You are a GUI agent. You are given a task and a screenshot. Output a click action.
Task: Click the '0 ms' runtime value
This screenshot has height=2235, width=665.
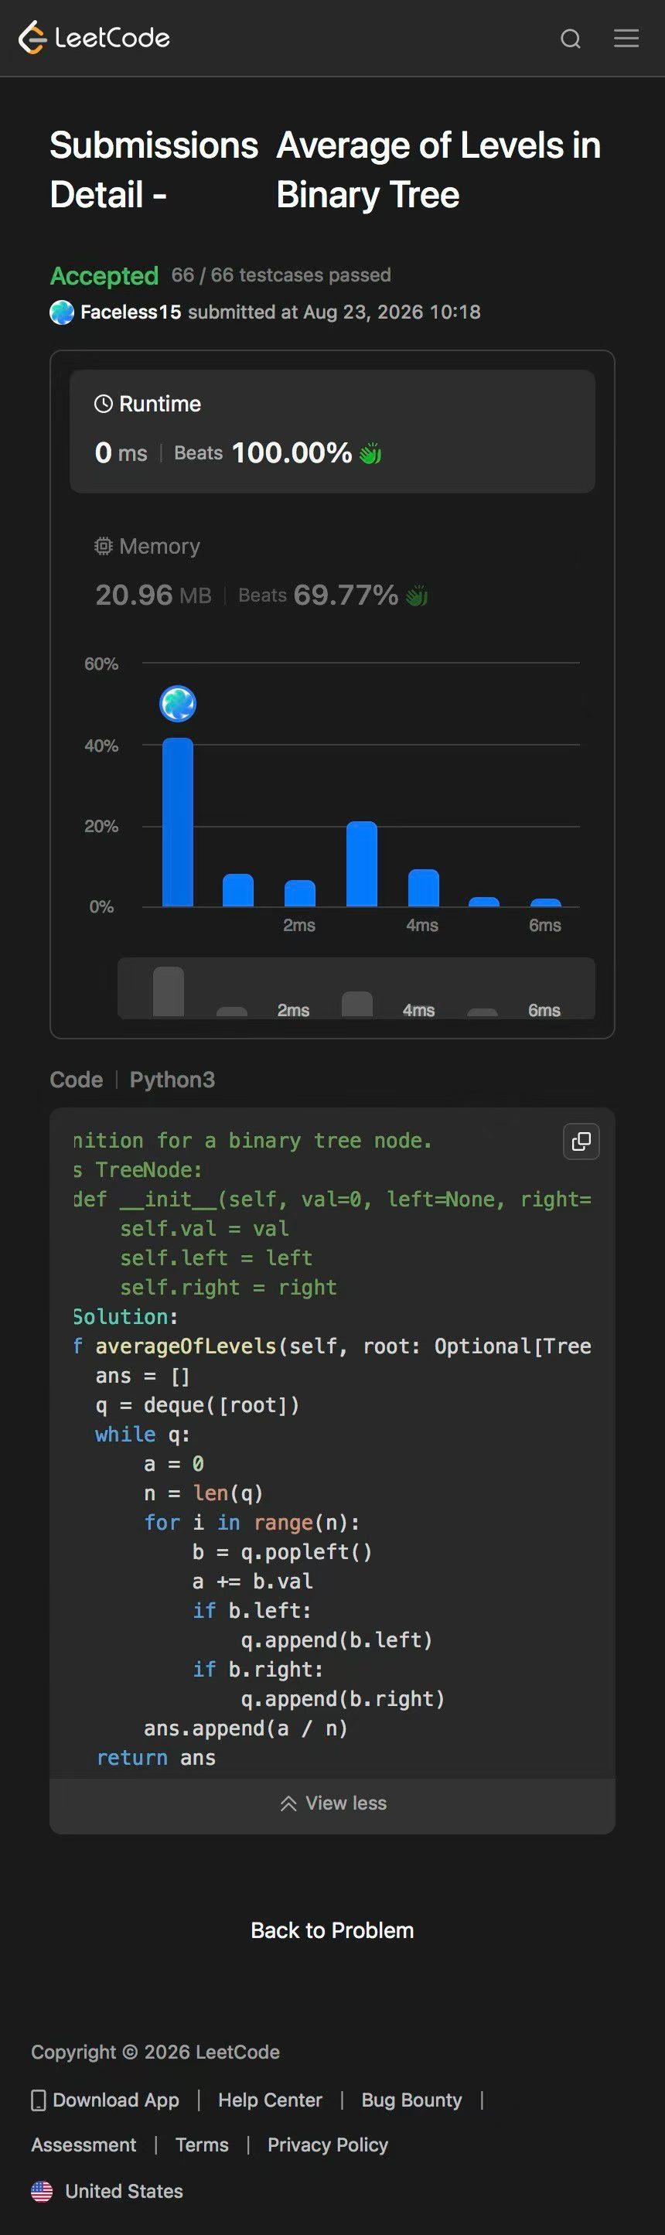[121, 453]
